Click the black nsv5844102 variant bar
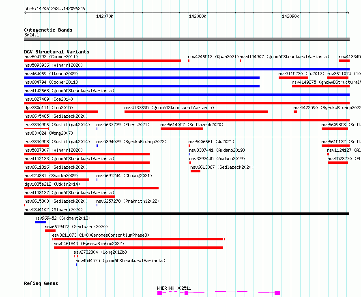Screen dimensions: 361x297 coord(187,214)
